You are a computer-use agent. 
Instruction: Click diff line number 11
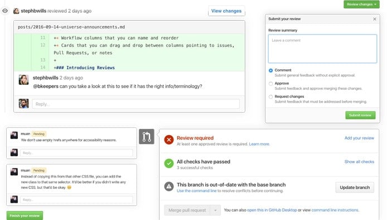[43, 37]
